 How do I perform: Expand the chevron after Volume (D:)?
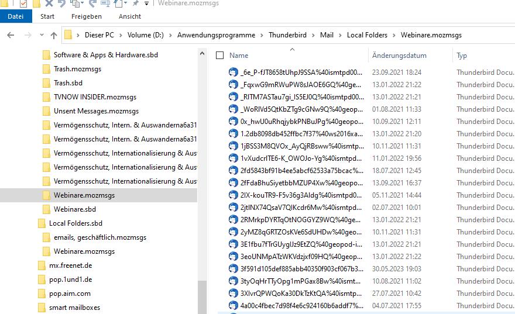[x=170, y=35]
